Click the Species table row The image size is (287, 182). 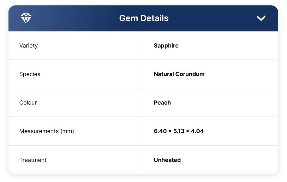pos(143,74)
